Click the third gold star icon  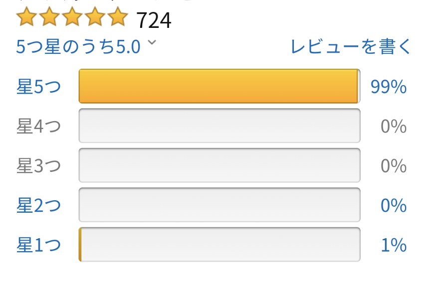[72, 17]
